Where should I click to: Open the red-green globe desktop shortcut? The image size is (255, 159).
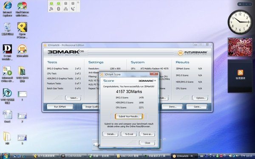coord(22,9)
